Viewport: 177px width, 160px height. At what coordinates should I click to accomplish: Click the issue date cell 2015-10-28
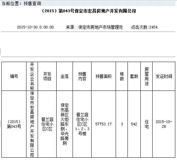[x=164, y=124]
